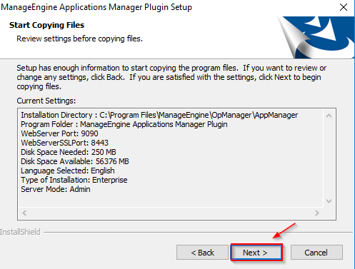Select the Installation Directory line
Viewport: 355px width, 269px height.
pyautogui.click(x=159, y=115)
